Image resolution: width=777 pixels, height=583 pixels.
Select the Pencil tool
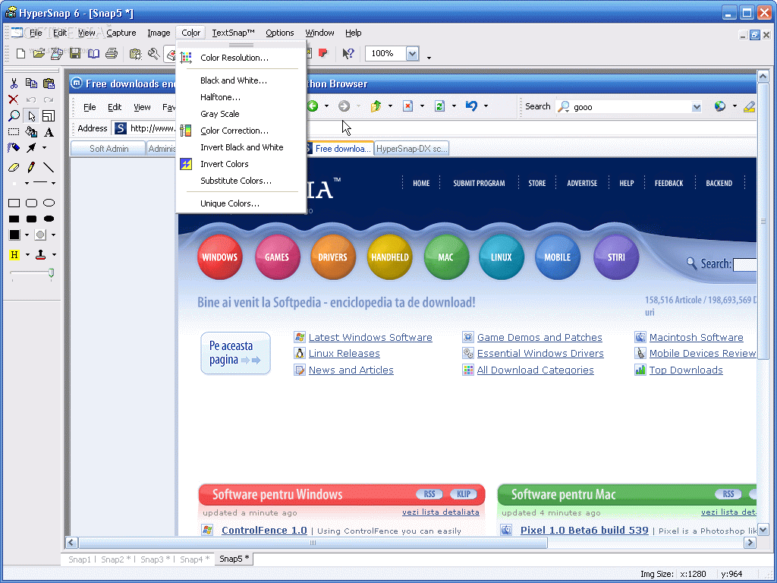[31, 168]
